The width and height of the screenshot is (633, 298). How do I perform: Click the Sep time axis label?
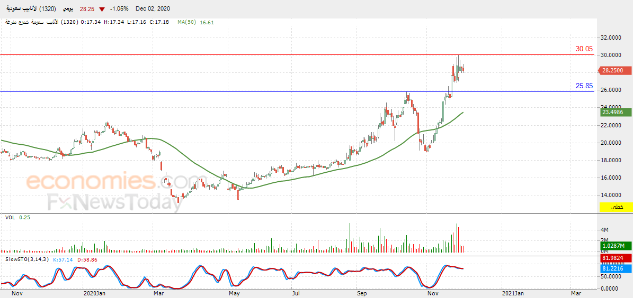pyautogui.click(x=362, y=294)
